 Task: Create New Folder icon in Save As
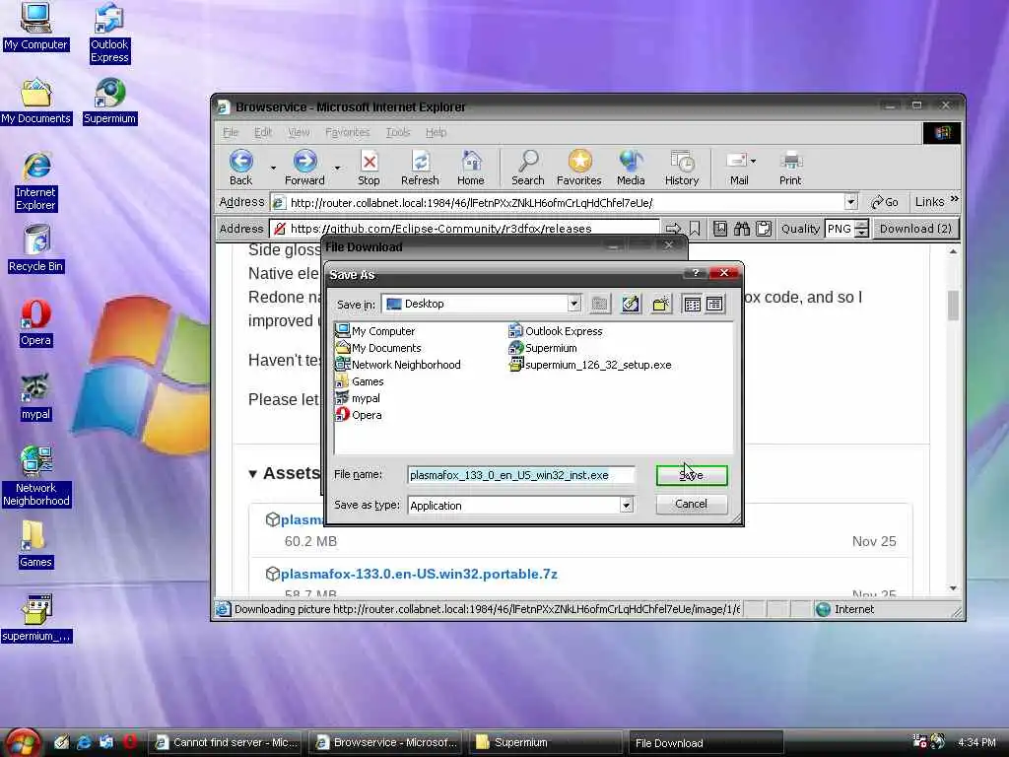tap(660, 304)
